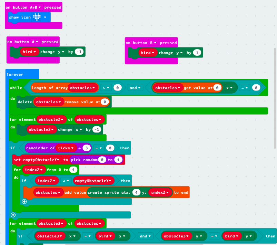The height and width of the screenshot is (245, 277).
Task: Open index2 dropdown in the for loop
Action: [x=34, y=170]
